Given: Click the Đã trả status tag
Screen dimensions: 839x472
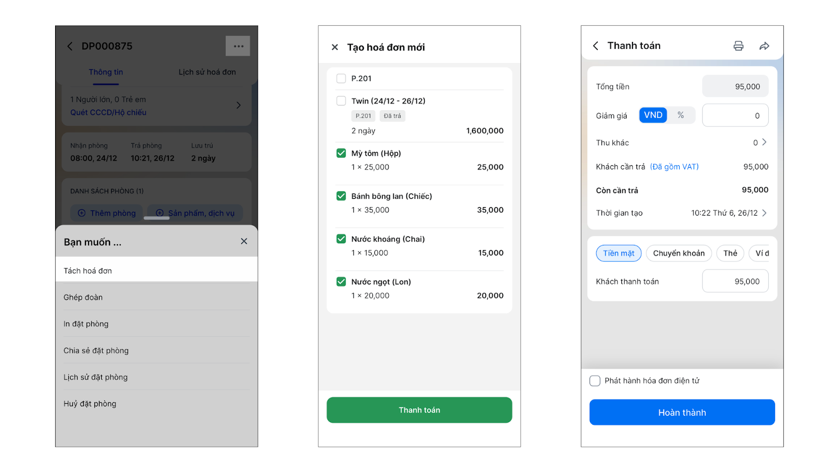Looking at the screenshot, I should point(392,116).
